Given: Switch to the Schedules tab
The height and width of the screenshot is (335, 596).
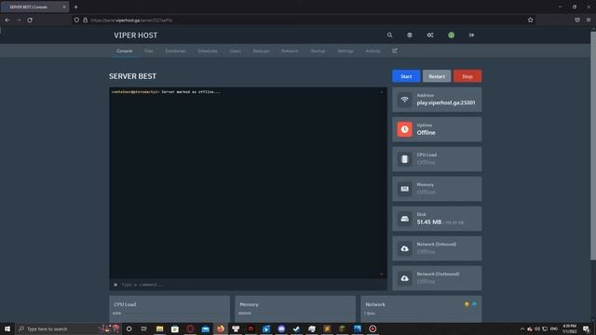Looking at the screenshot, I should pyautogui.click(x=208, y=50).
